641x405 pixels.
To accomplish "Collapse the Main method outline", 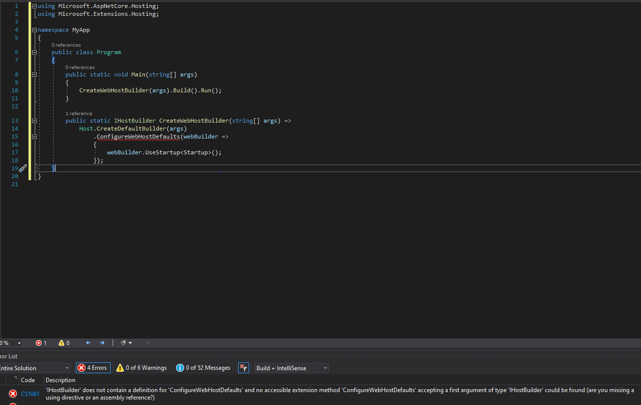I will pyautogui.click(x=34, y=74).
